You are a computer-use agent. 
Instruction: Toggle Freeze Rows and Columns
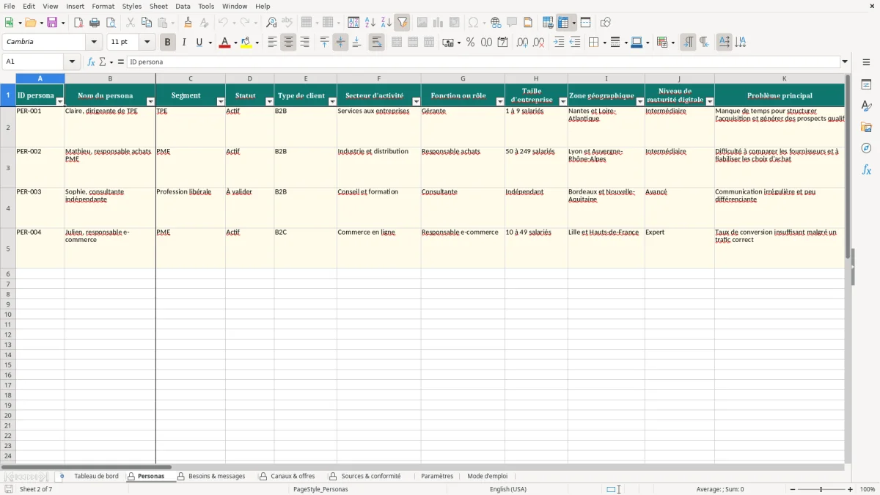[563, 23]
